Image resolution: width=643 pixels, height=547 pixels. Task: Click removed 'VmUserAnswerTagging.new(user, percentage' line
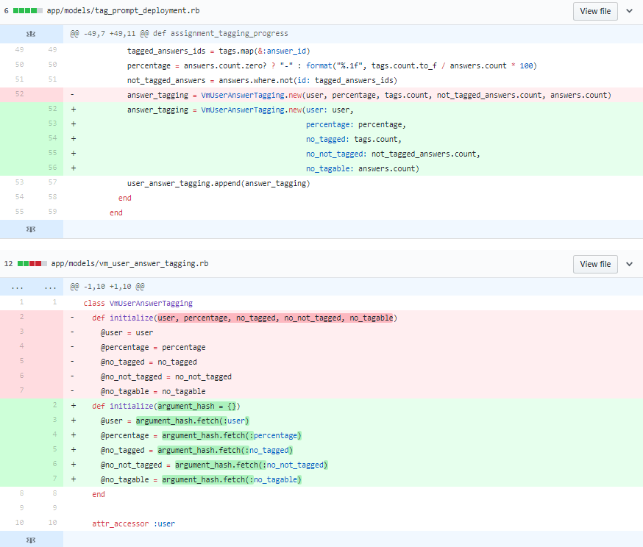(x=353, y=95)
